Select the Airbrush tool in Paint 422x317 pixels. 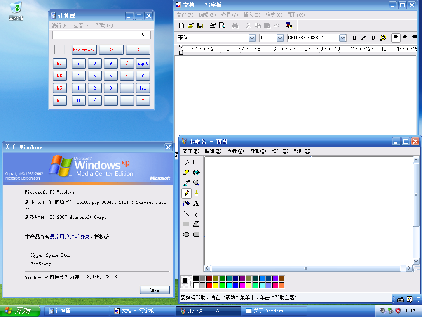pyautogui.click(x=186, y=203)
